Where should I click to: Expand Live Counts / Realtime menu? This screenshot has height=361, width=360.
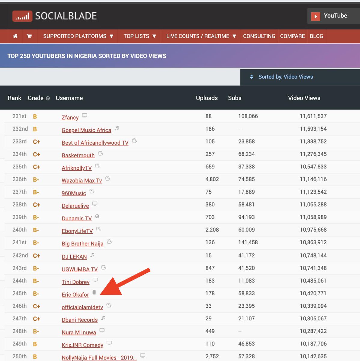201,36
